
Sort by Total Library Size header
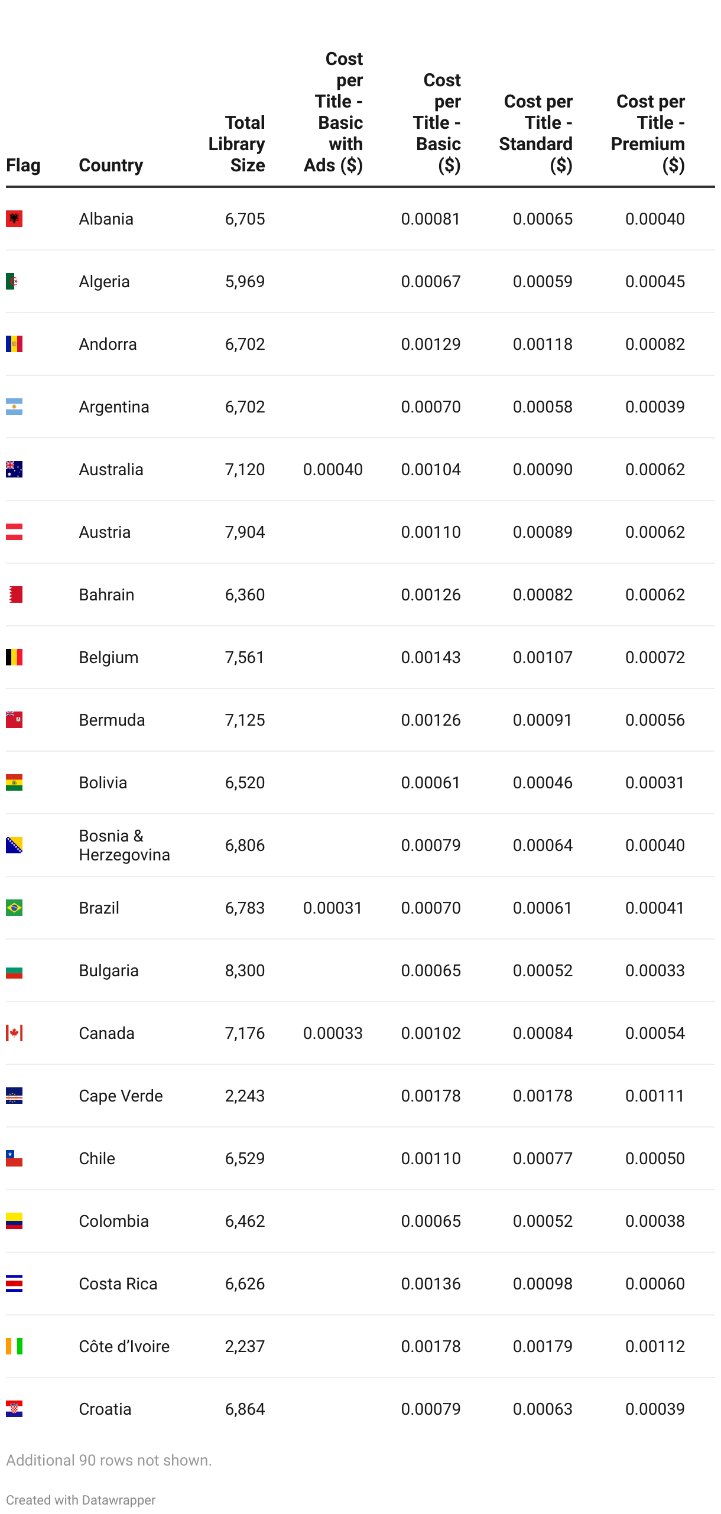[236, 144]
